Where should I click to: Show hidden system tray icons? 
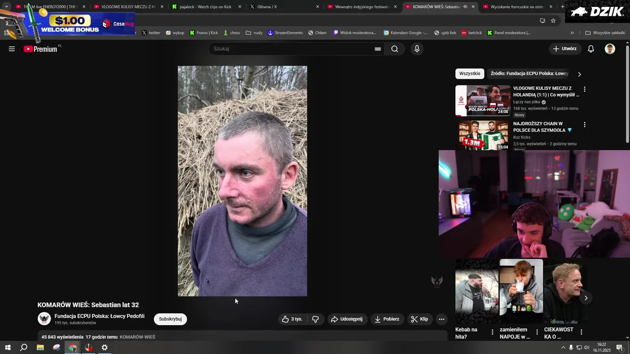pos(563,348)
